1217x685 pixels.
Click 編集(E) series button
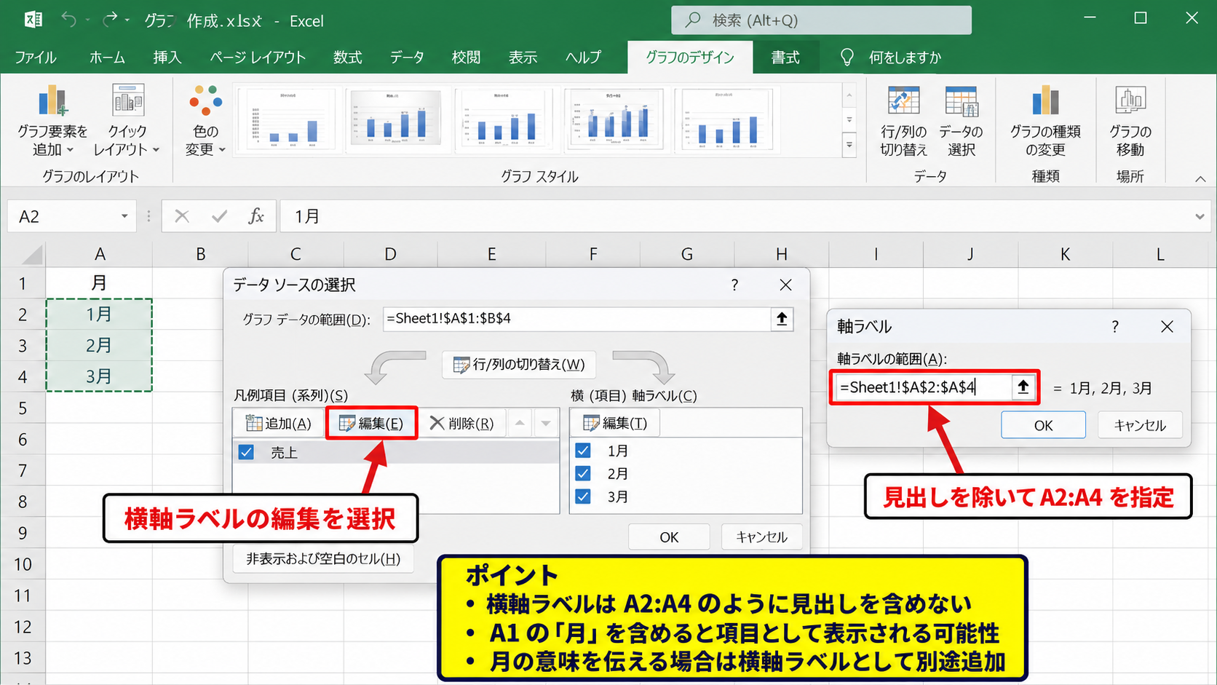[x=371, y=423]
